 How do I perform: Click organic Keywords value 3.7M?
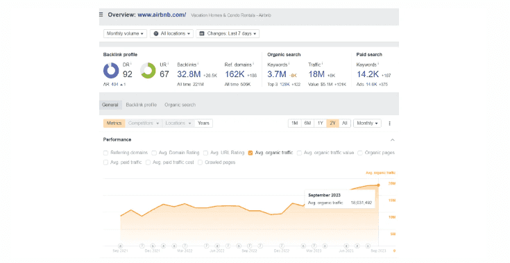277,74
